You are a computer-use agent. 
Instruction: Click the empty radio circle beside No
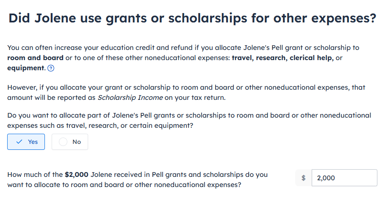[x=63, y=142]
